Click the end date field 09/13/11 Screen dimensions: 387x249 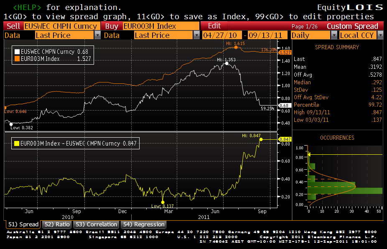pyautogui.click(x=267, y=35)
